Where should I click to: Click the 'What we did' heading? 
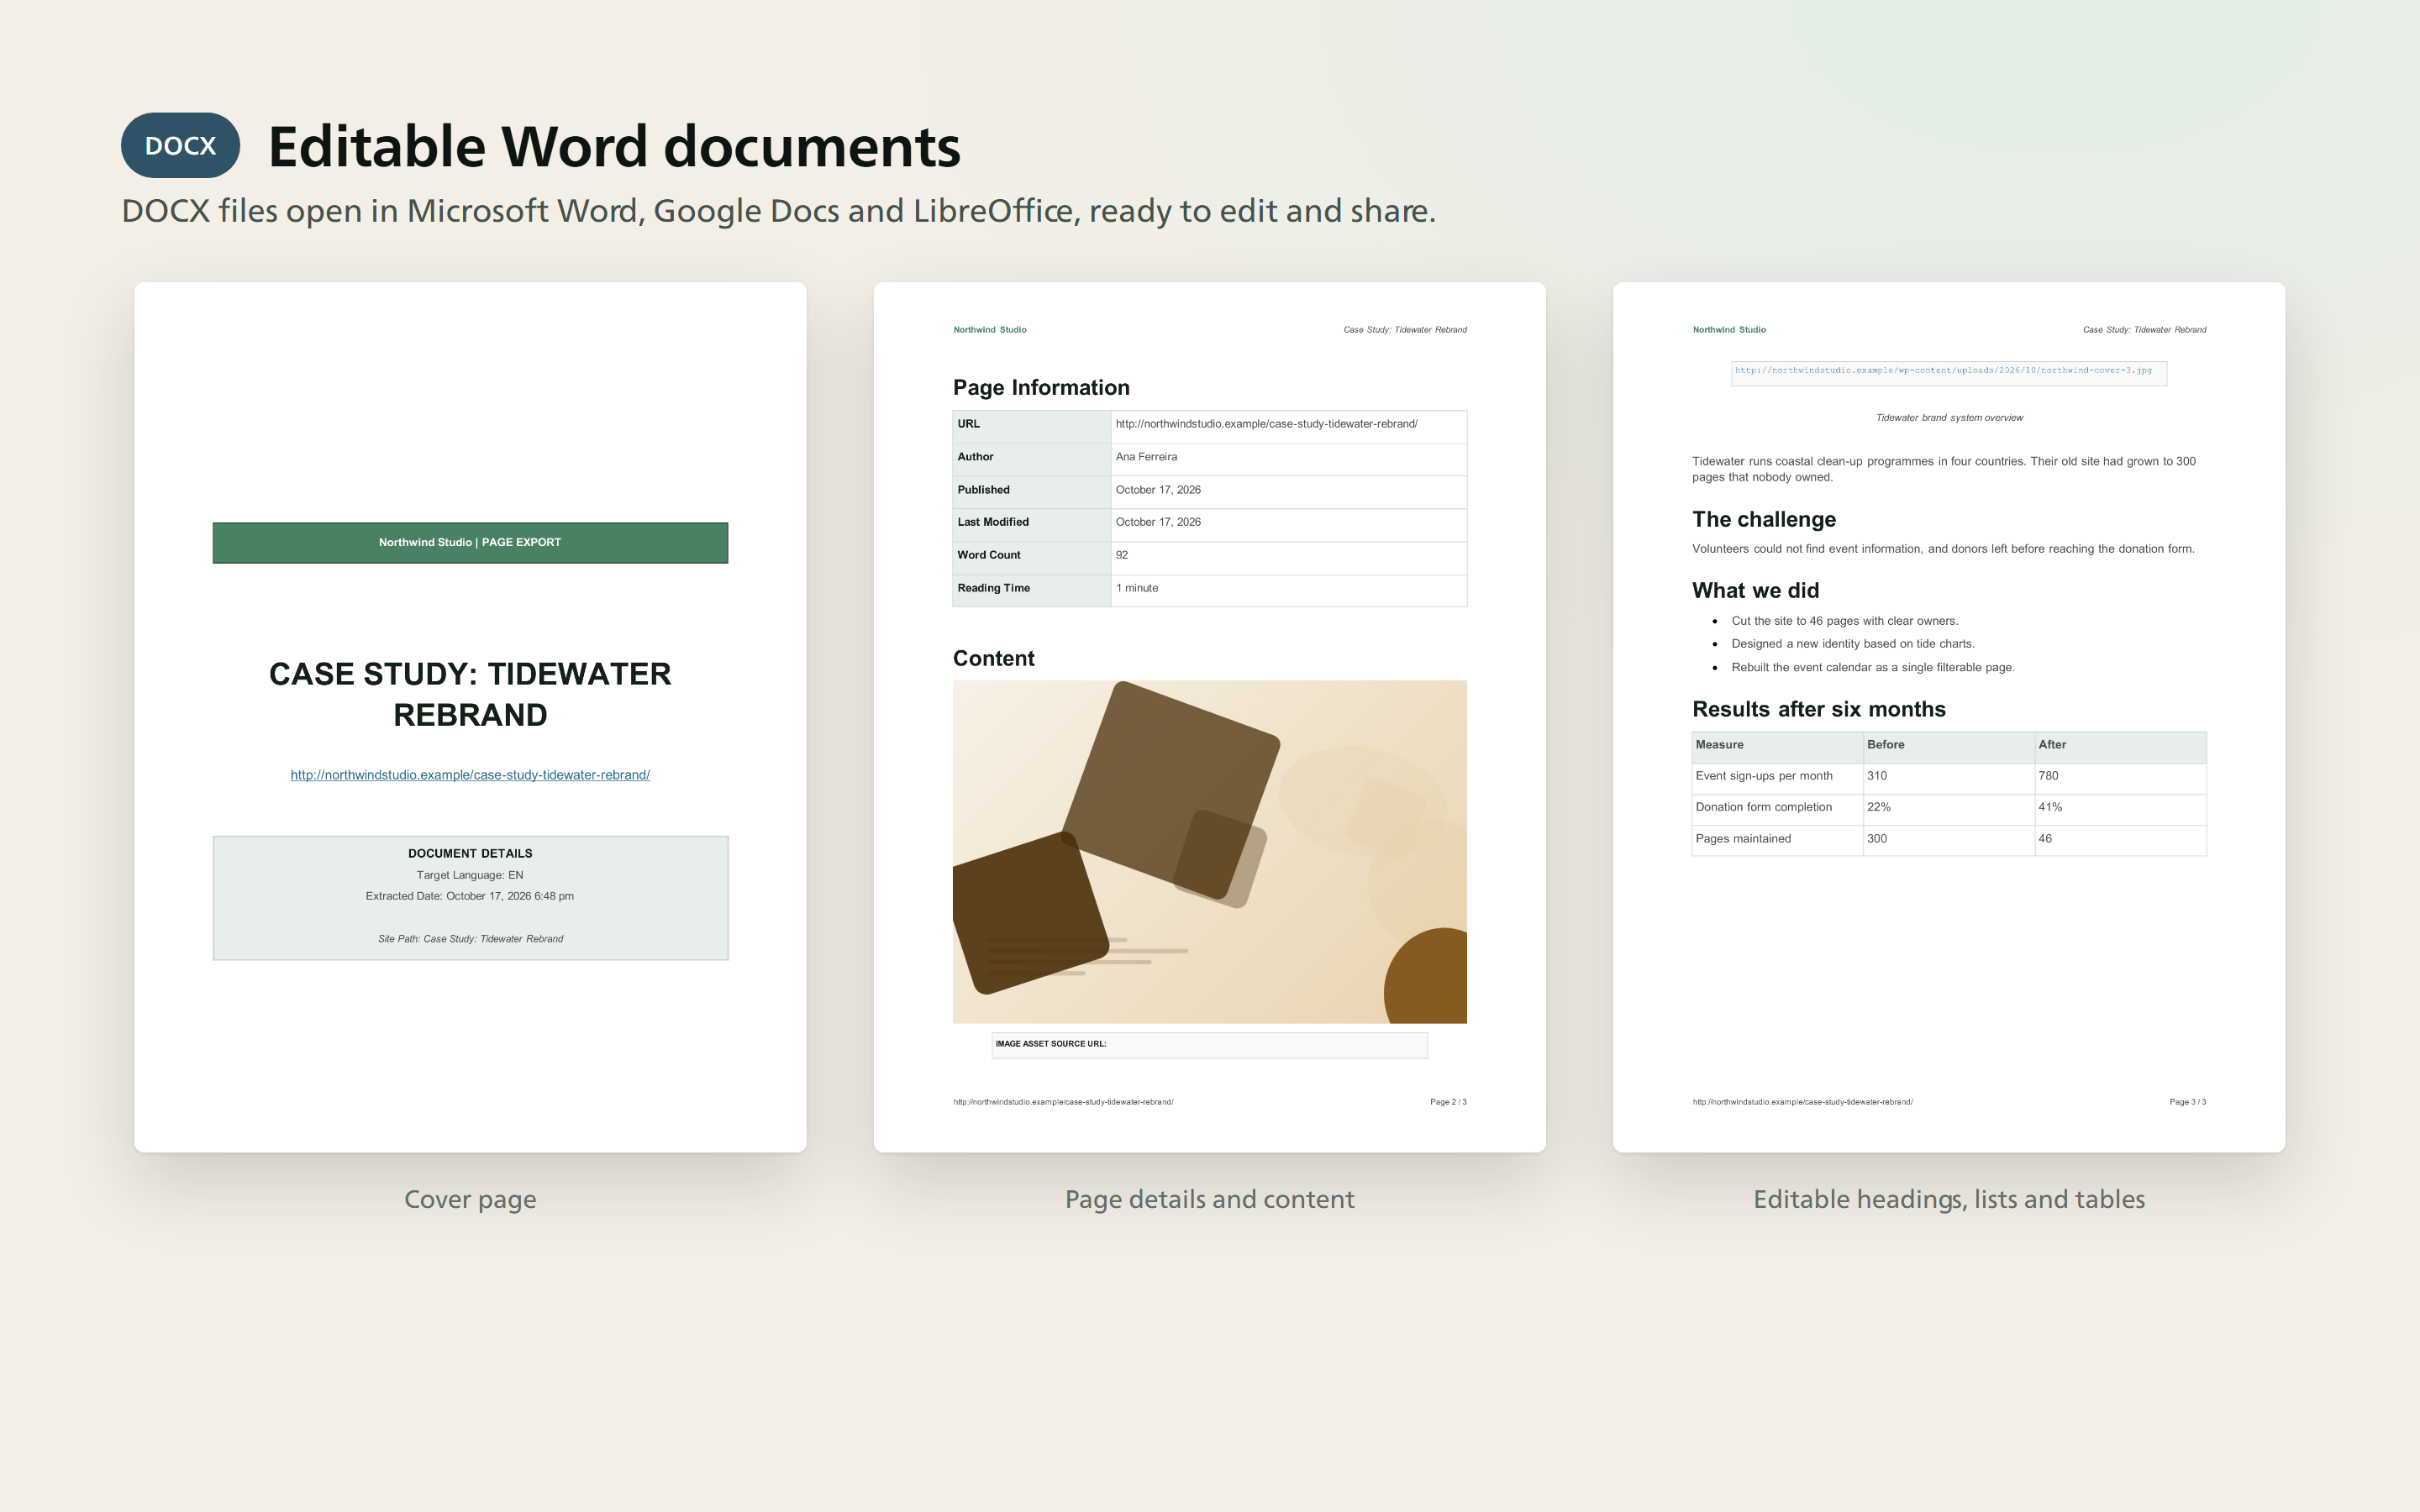click(x=1755, y=590)
